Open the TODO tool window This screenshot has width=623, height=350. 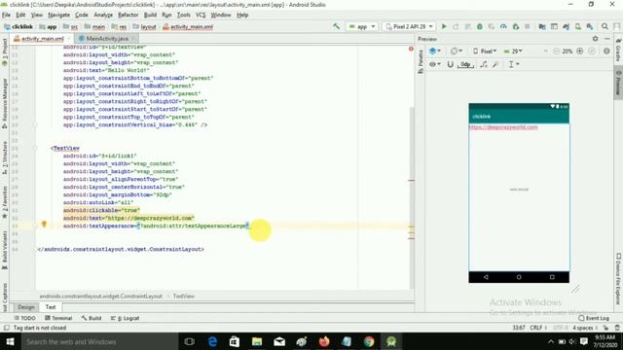pos(24,318)
